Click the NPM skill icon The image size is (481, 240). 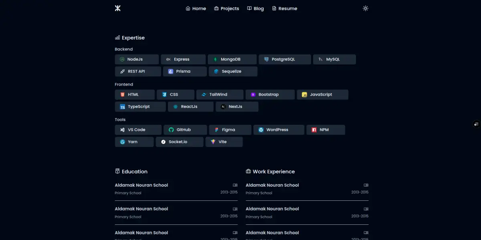(x=314, y=130)
